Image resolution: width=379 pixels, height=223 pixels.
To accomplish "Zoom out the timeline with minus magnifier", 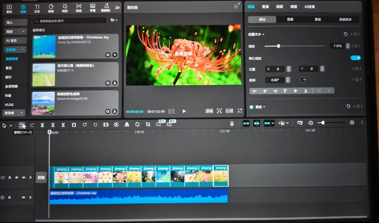I will [311, 123].
